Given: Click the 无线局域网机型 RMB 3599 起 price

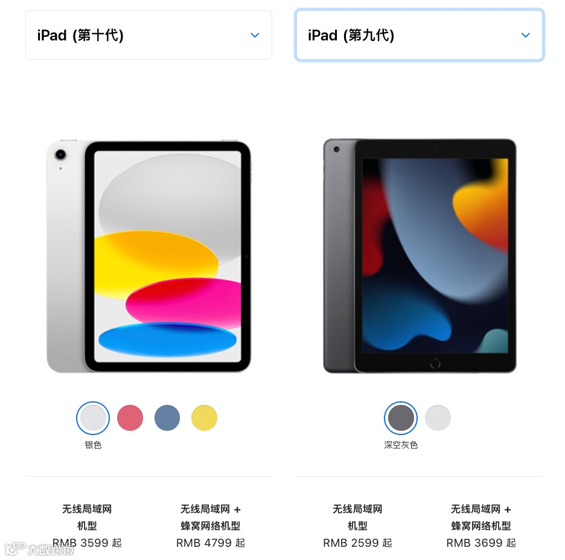Looking at the screenshot, I should (x=87, y=542).
